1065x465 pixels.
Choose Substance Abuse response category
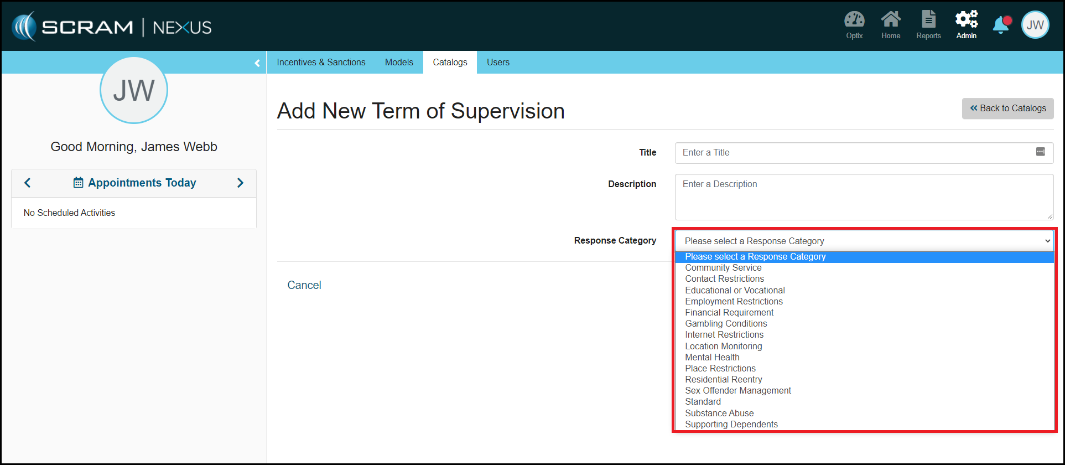[x=719, y=413]
